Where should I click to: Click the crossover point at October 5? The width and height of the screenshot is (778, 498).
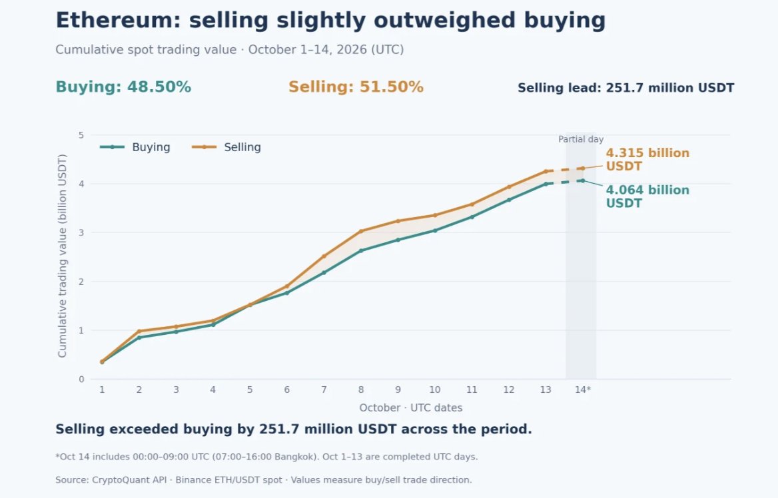[250, 304]
